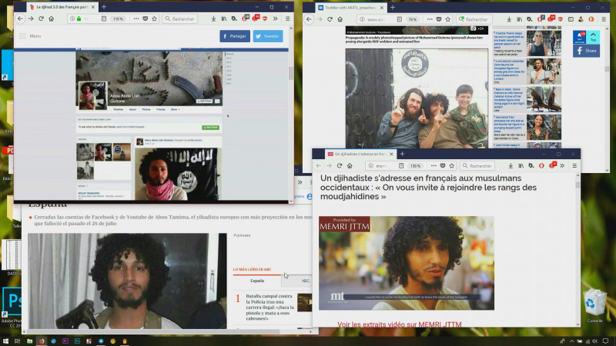Open the hamburger menu in the Un djihadiste s'adresse window
This screenshot has width=616, height=346.
pos(575,165)
